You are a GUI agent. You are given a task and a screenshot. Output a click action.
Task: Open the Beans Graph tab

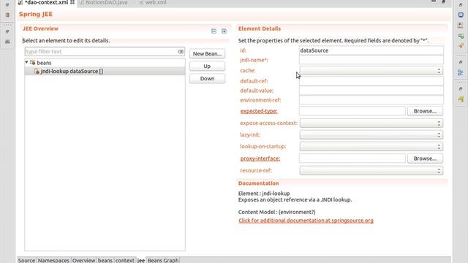pos(163,260)
